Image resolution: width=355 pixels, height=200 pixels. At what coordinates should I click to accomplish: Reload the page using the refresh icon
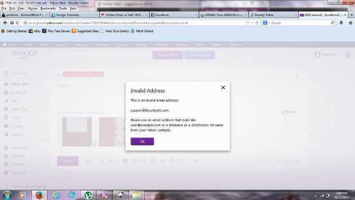pos(257,23)
